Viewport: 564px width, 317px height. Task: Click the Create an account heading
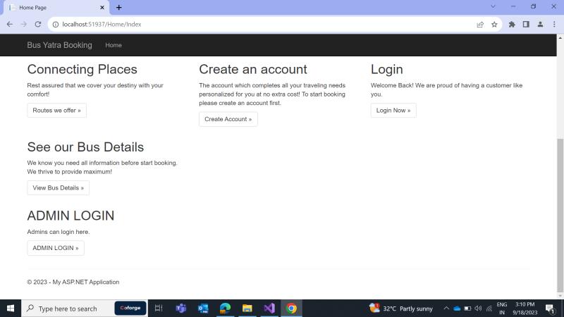[x=253, y=69]
